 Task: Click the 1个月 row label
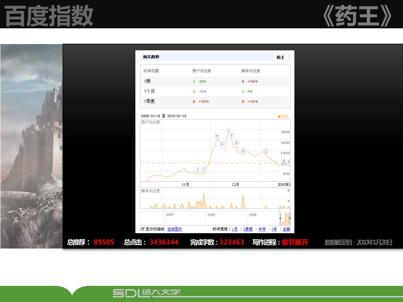pos(149,91)
